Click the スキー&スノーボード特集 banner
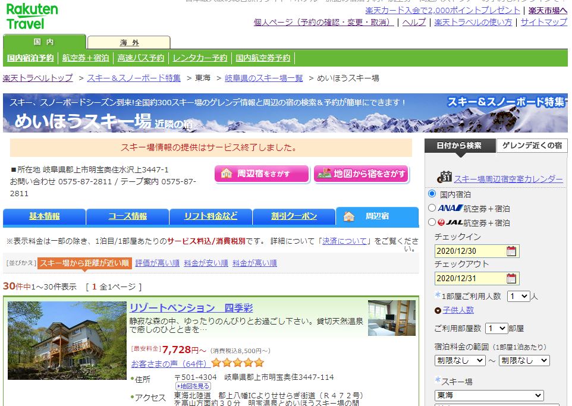Screen dimensions: 572x406 click(x=285, y=113)
